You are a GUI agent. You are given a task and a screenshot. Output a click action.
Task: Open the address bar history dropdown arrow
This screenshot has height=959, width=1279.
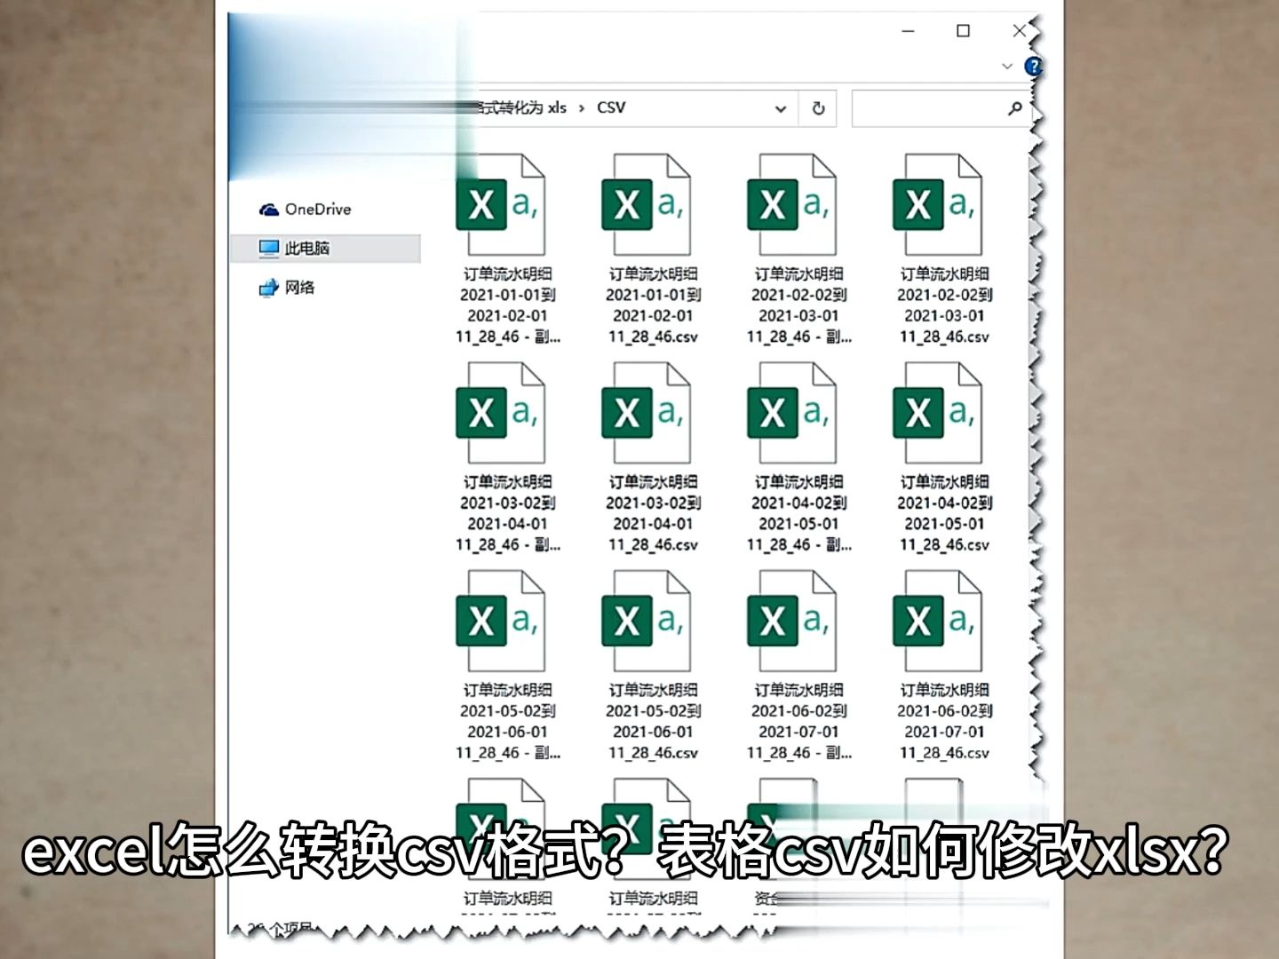tap(780, 108)
